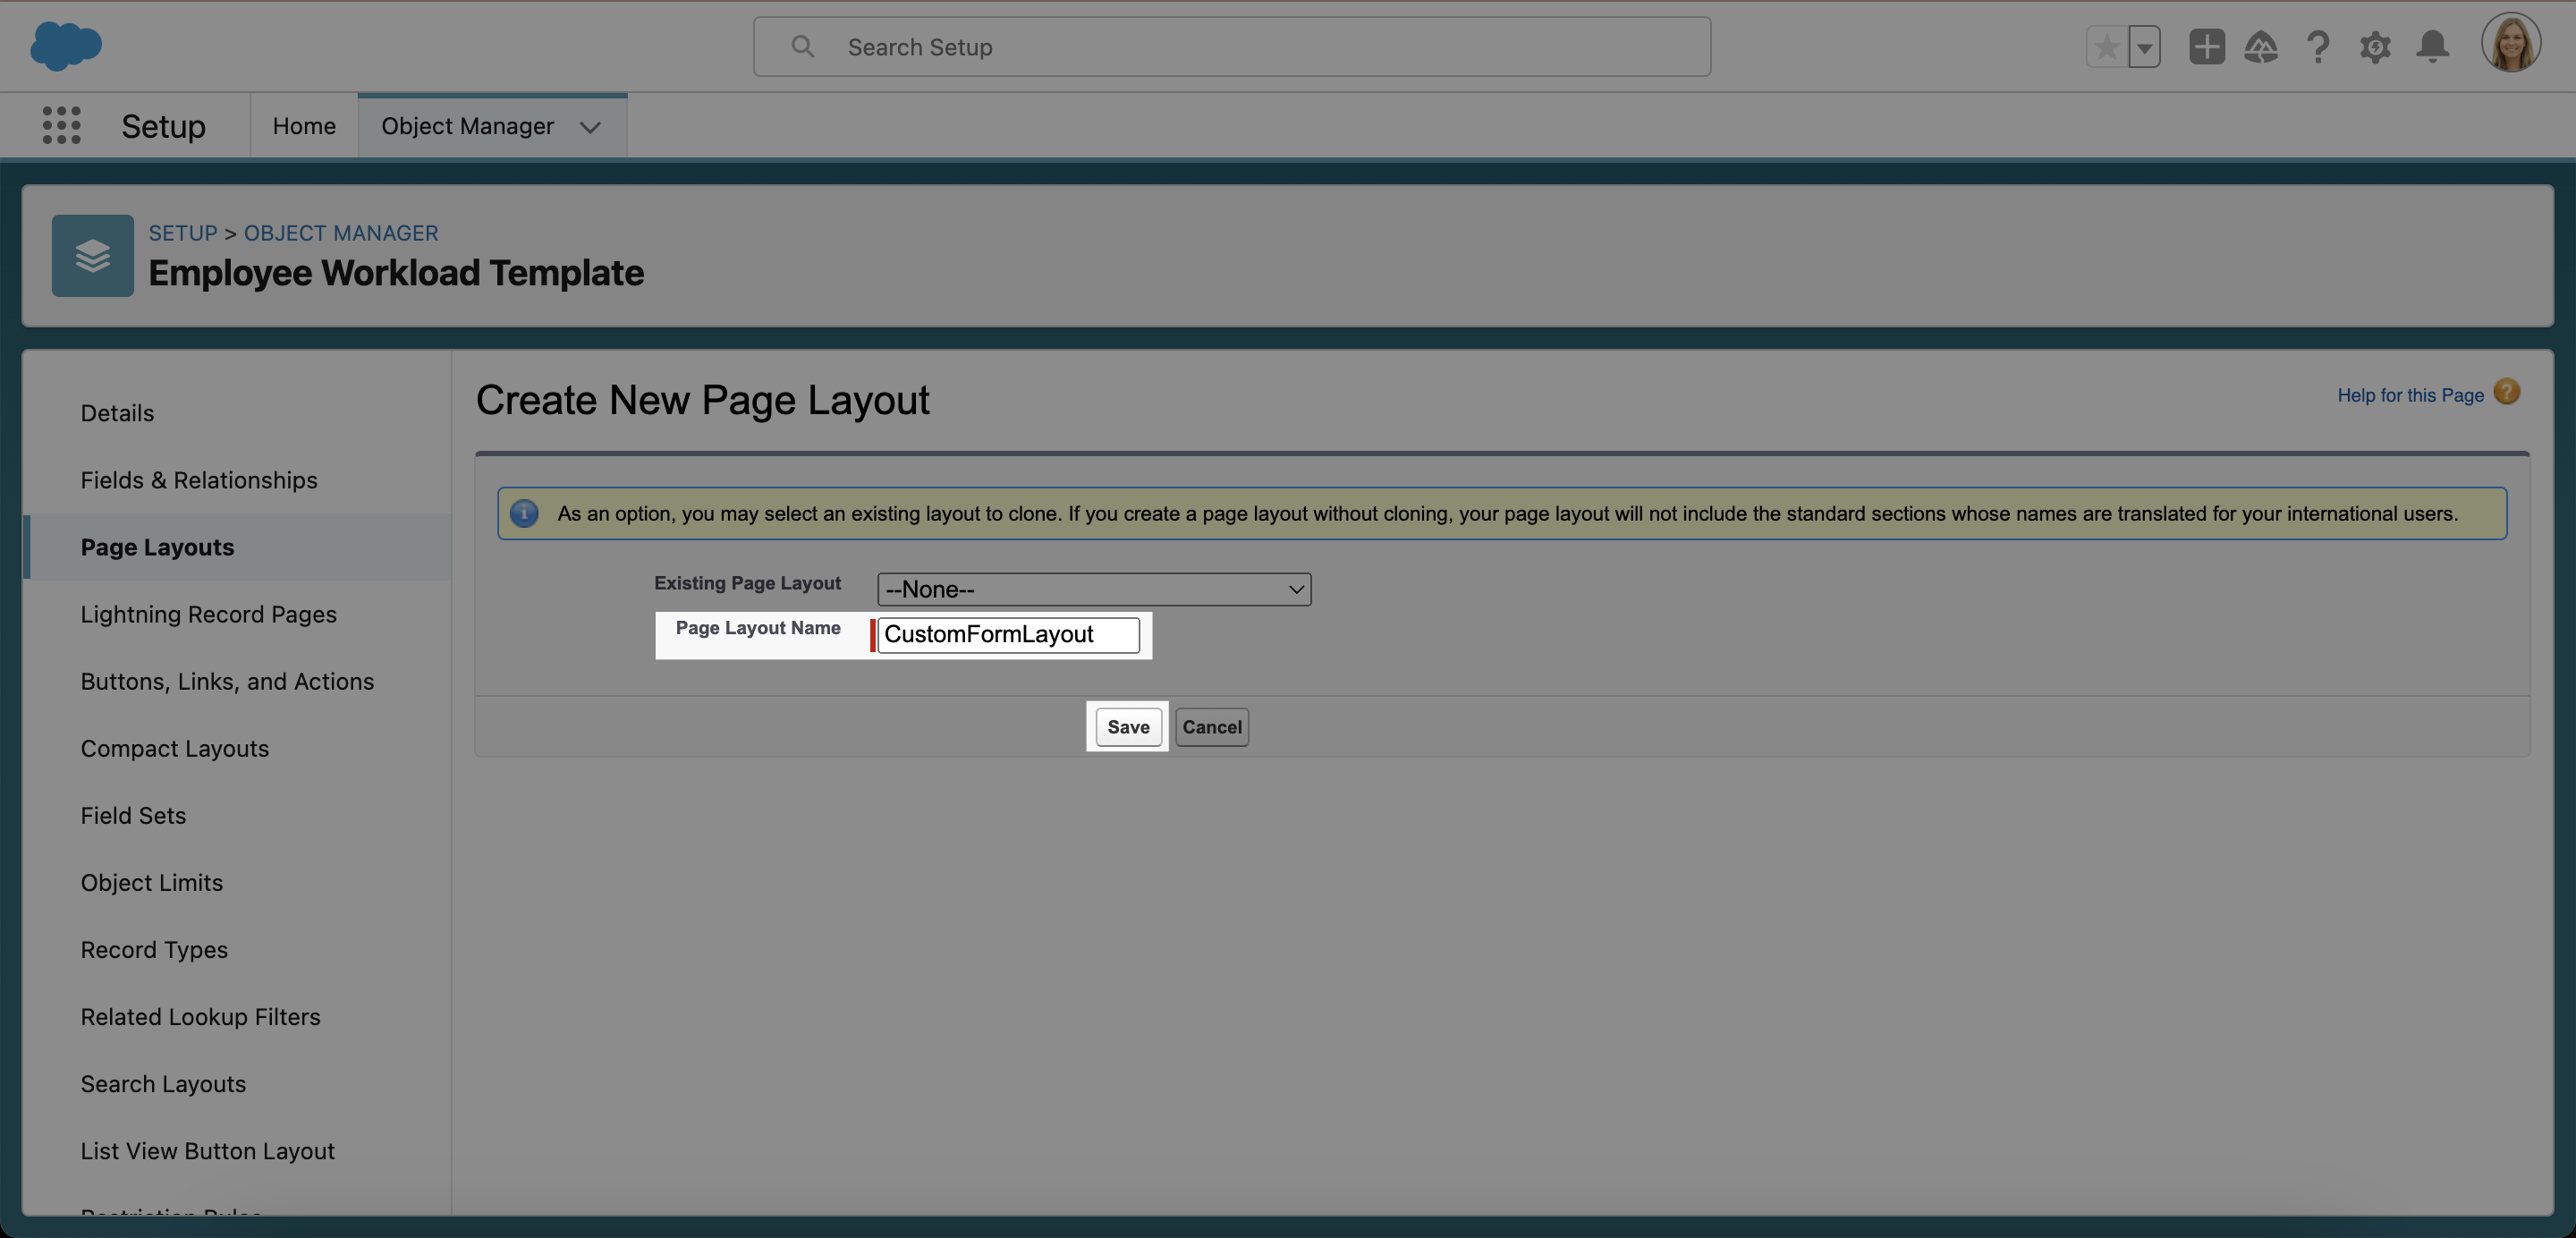Viewport: 2576px width, 1238px height.
Task: Open the App Launcher dots grid
Action: click(61, 125)
